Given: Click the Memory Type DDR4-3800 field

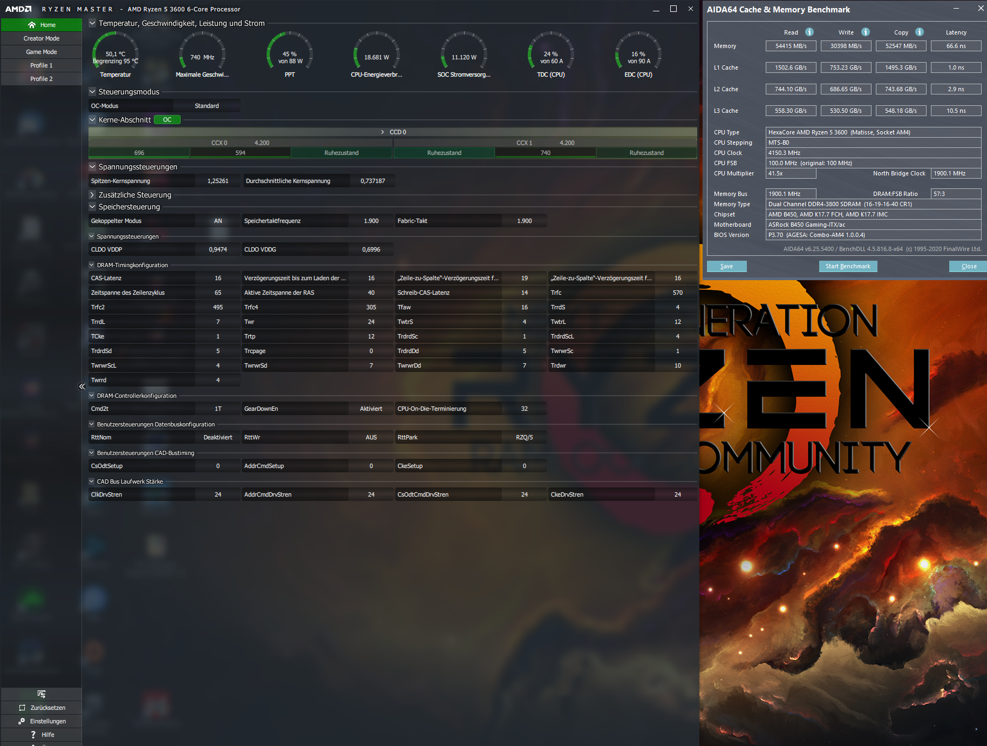Looking at the screenshot, I should [873, 204].
